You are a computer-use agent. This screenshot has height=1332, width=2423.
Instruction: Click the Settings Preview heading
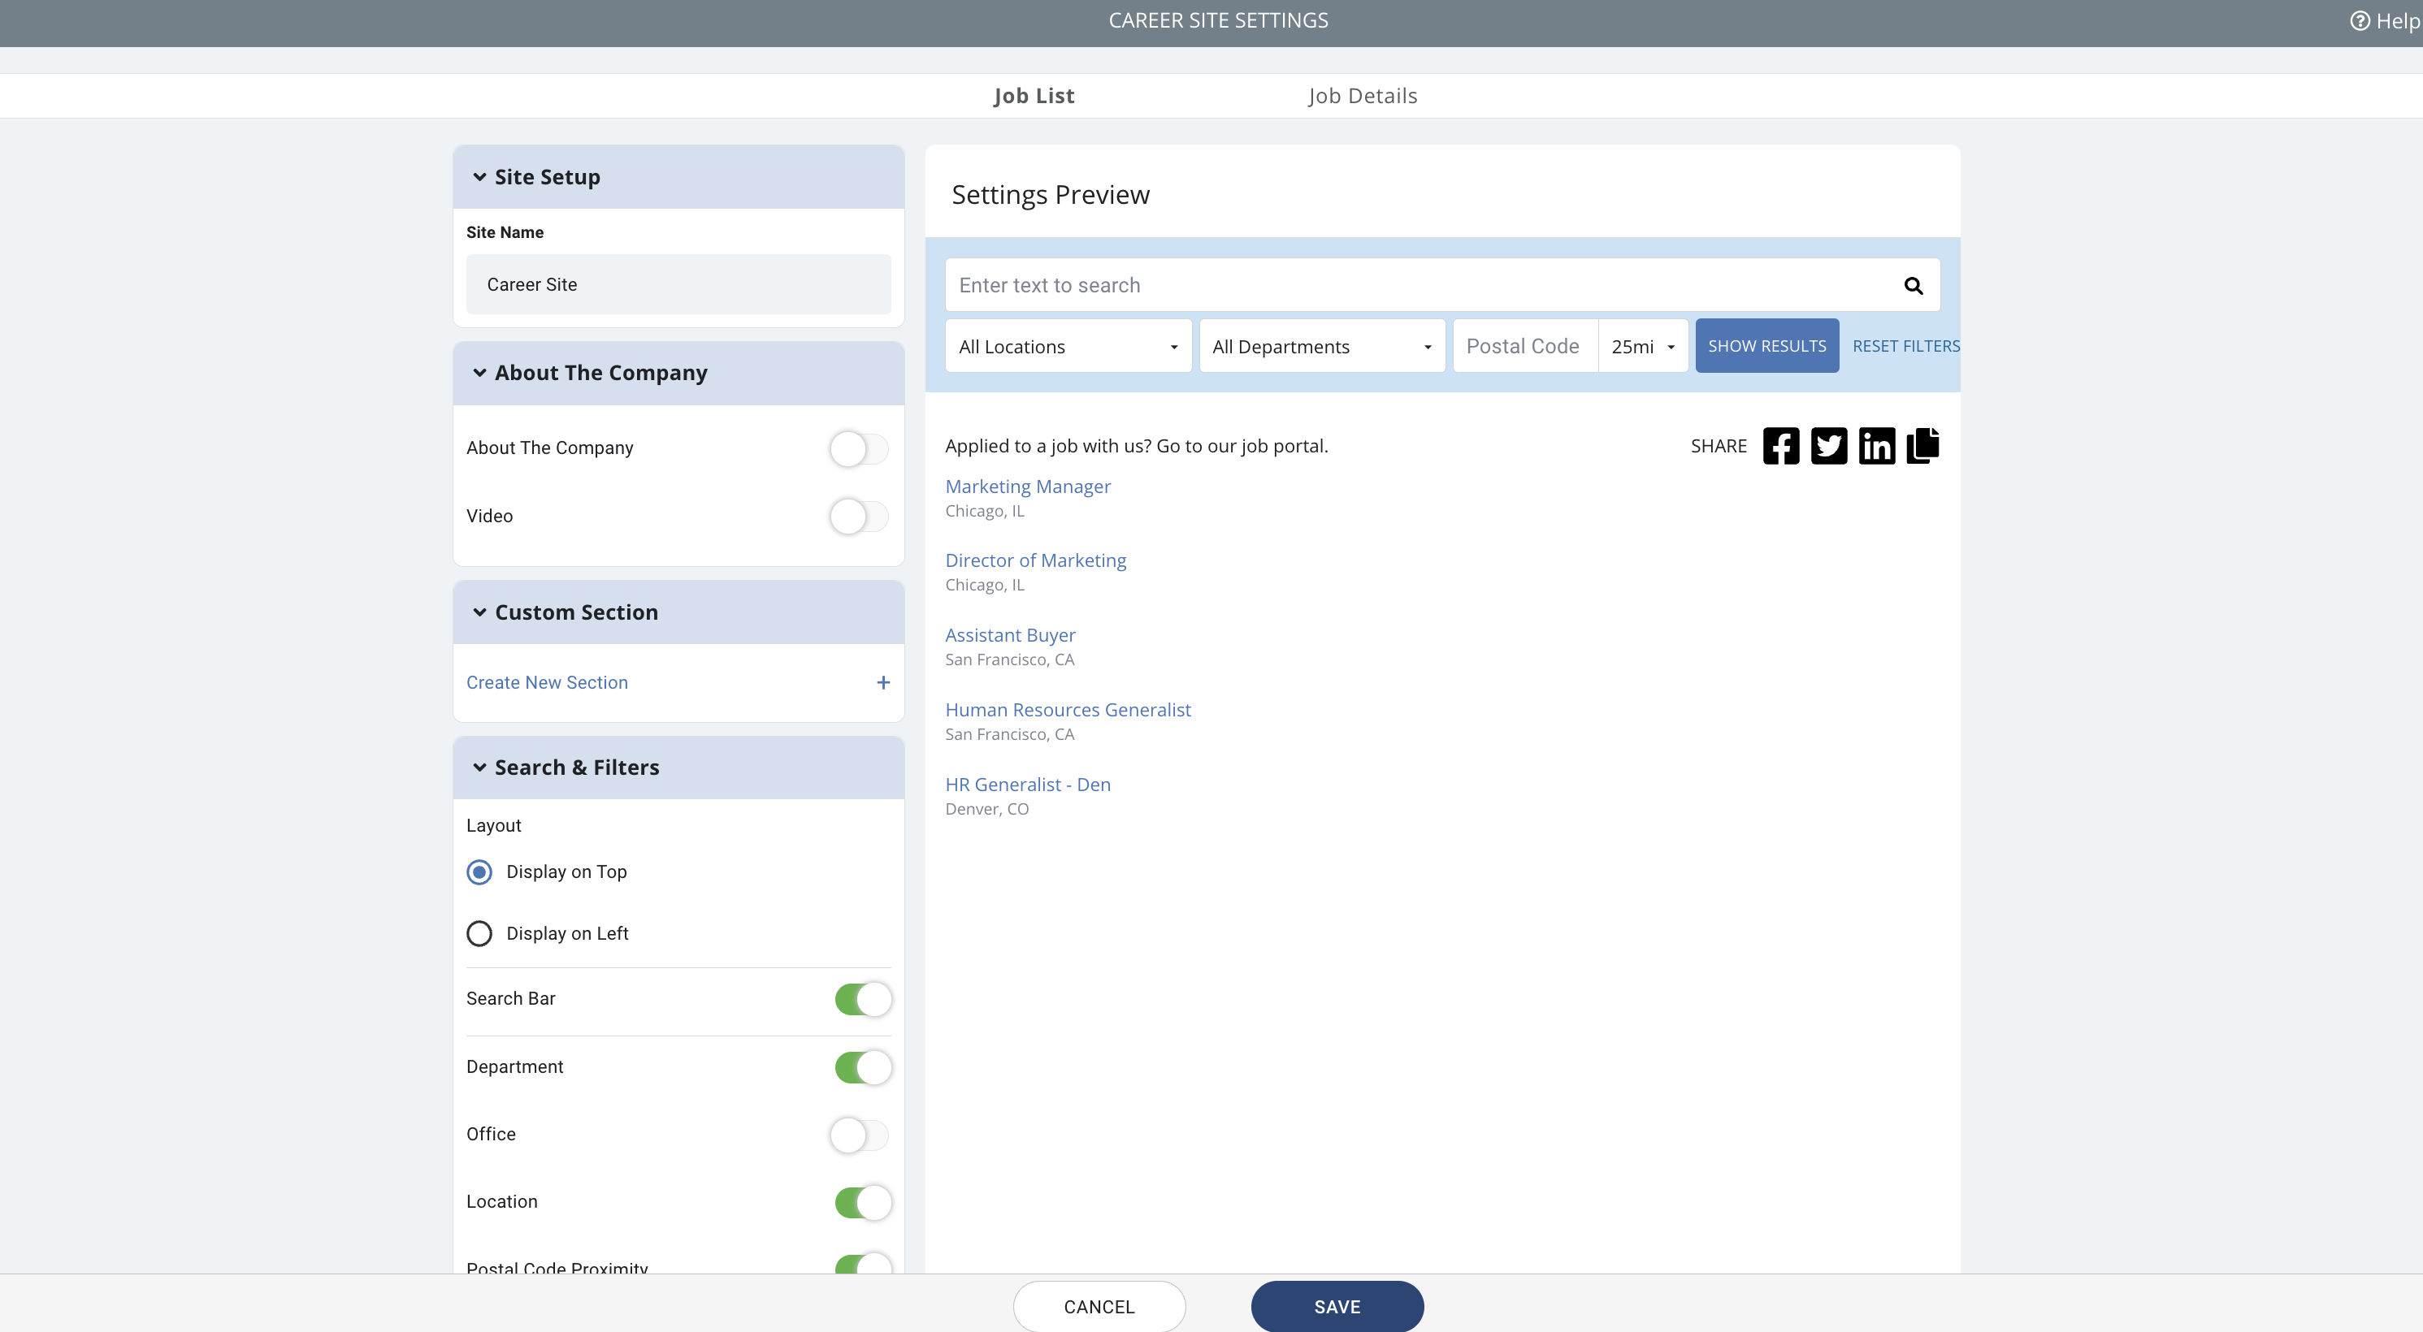[x=1050, y=195]
